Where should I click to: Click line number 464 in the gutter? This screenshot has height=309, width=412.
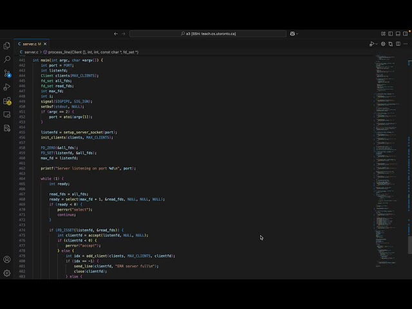pos(22,179)
